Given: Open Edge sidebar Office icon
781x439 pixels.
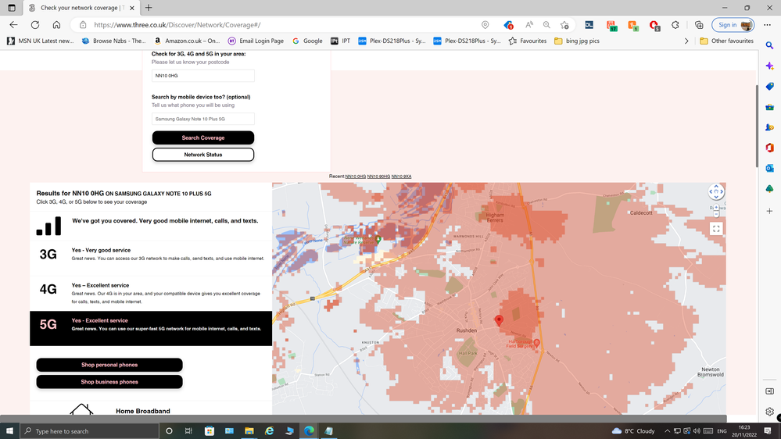Looking at the screenshot, I should coord(769,148).
